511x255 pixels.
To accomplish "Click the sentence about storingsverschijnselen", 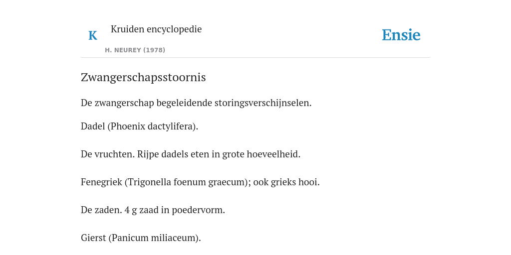I will 196,103.
